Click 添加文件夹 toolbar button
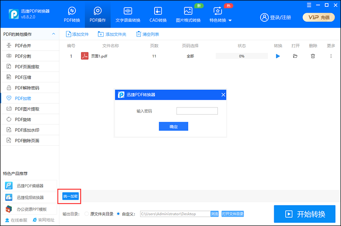The height and width of the screenshot is (226, 341). (x=112, y=34)
